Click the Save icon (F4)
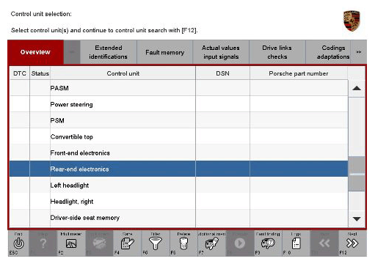Image resolution: width=375 pixels, height=264 pixels. click(x=128, y=243)
